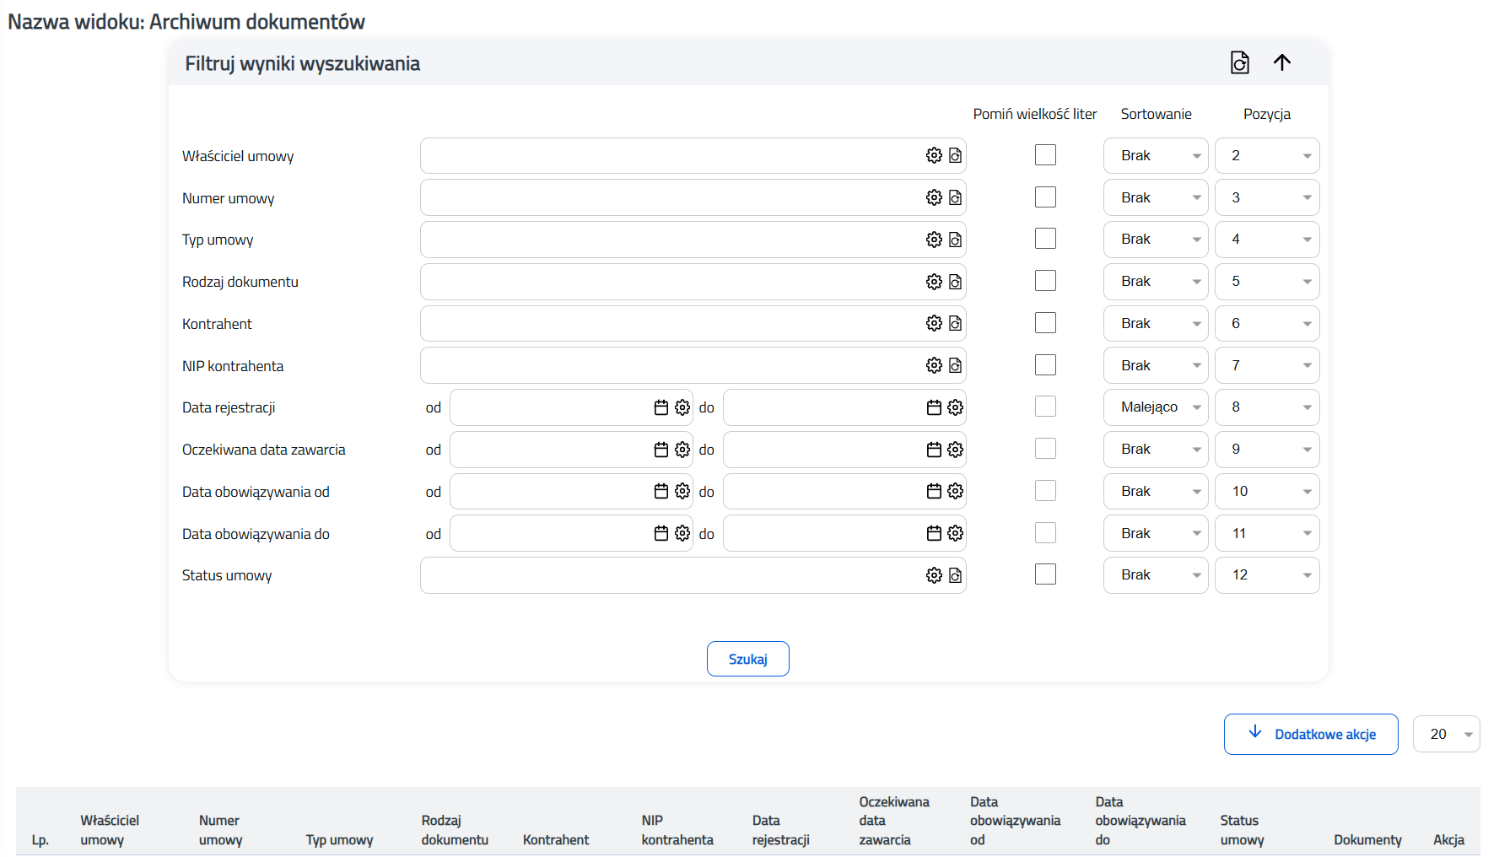Screen dimensions: 1499x857
Task: Click Kontrahent column header in table
Action: pos(556,840)
